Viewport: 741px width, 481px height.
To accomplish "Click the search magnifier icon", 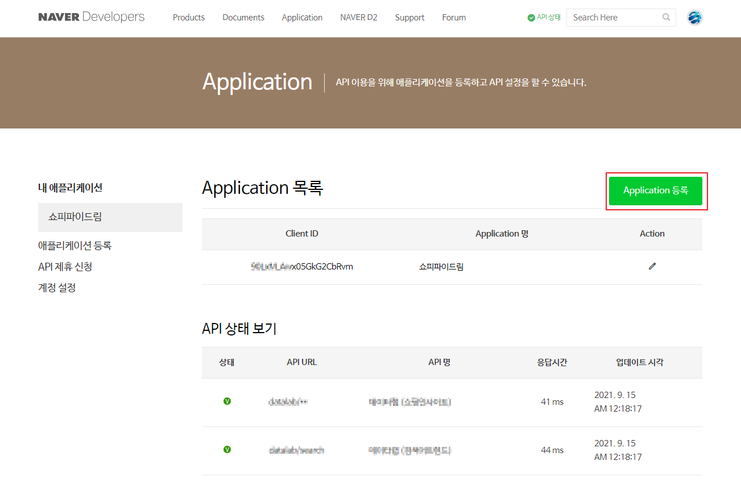I will [x=667, y=18].
